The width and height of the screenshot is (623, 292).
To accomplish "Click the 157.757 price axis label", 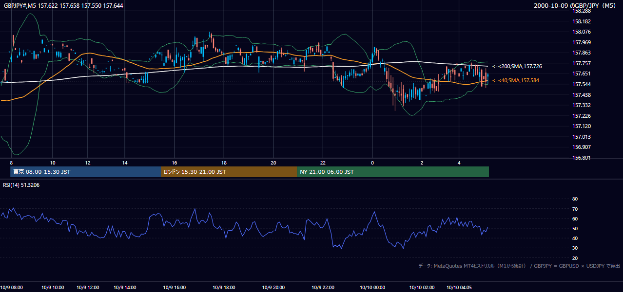I will [x=582, y=63].
